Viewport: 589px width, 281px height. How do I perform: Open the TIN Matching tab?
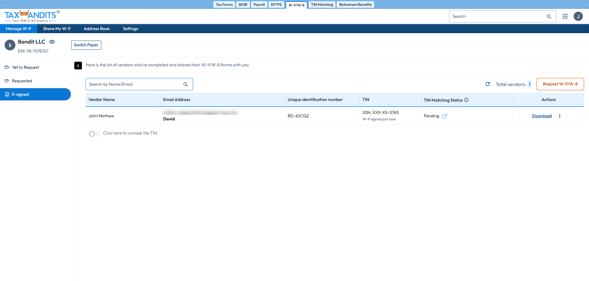(322, 5)
